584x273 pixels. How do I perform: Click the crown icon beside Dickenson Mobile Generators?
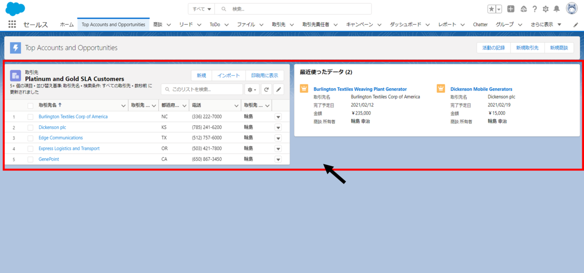click(x=441, y=88)
